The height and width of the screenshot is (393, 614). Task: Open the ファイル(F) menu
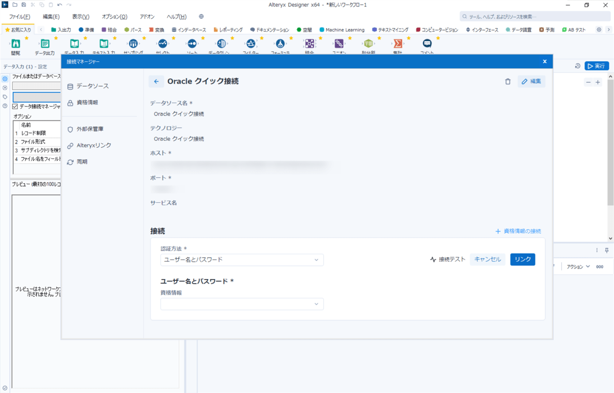click(x=20, y=17)
